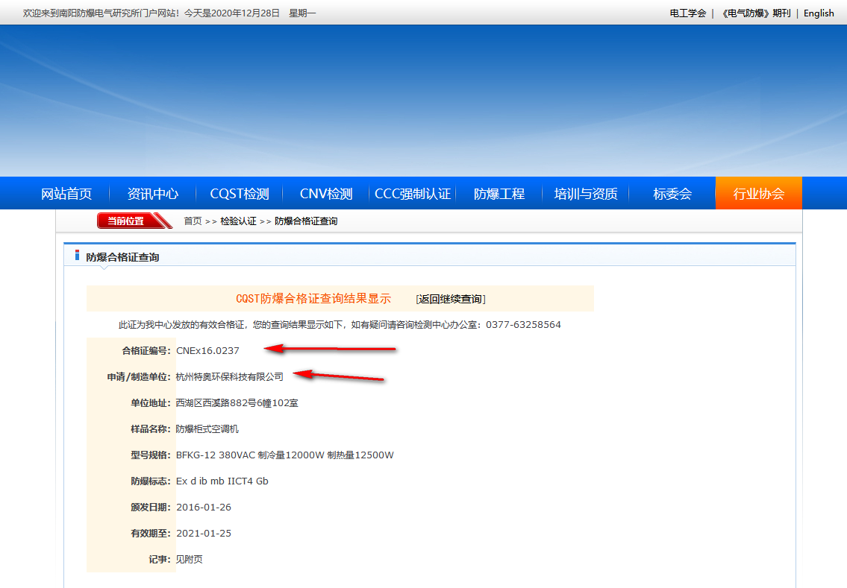Go to 网站首页 in navigation bar
Viewport: 847px width, 588px height.
pyautogui.click(x=66, y=194)
